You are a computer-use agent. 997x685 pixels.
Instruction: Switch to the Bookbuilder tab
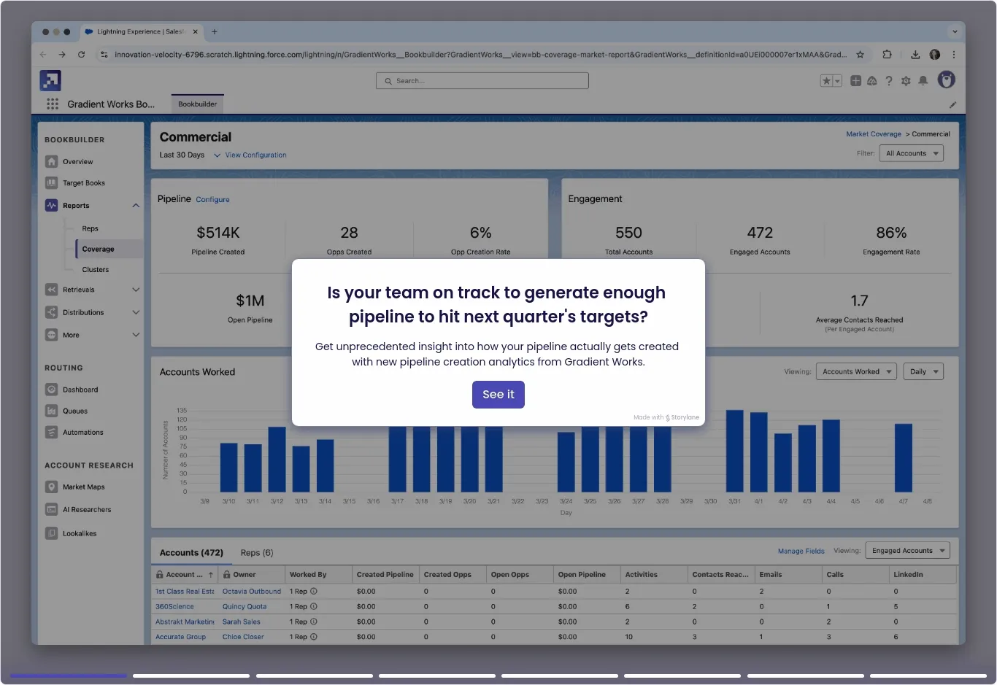[x=197, y=104]
